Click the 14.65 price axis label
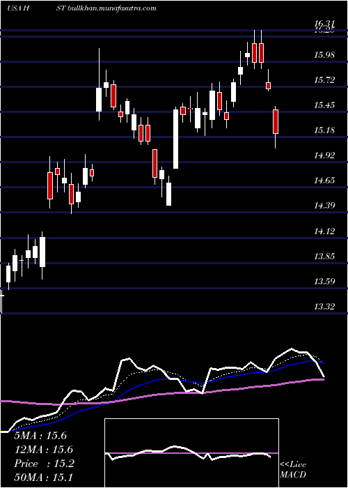 pyautogui.click(x=324, y=181)
